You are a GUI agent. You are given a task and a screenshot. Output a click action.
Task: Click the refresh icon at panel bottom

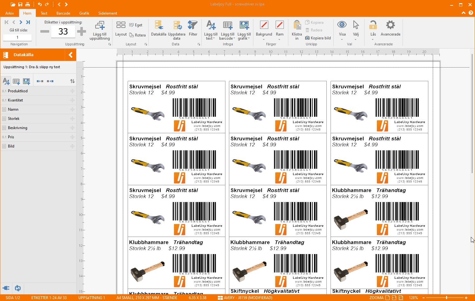18,288
